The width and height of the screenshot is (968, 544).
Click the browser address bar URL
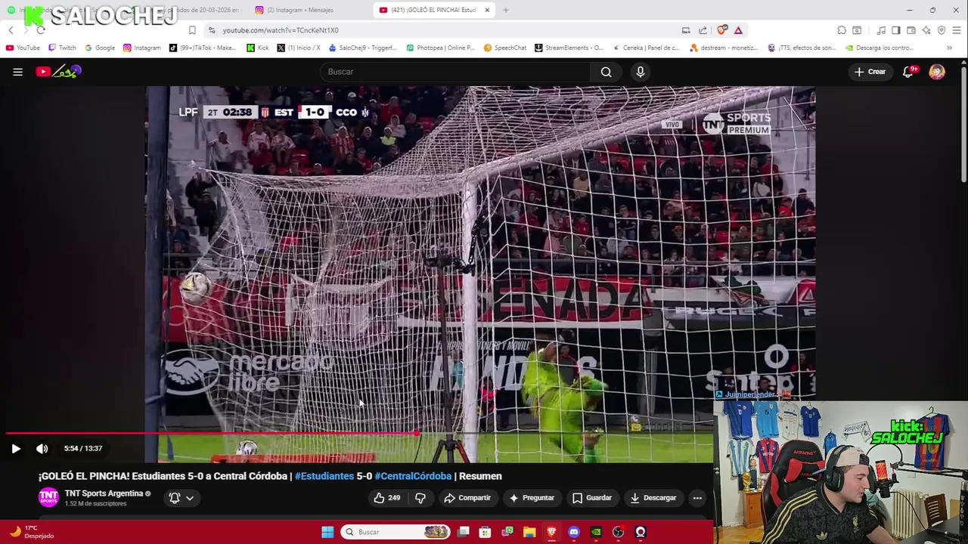click(281, 30)
